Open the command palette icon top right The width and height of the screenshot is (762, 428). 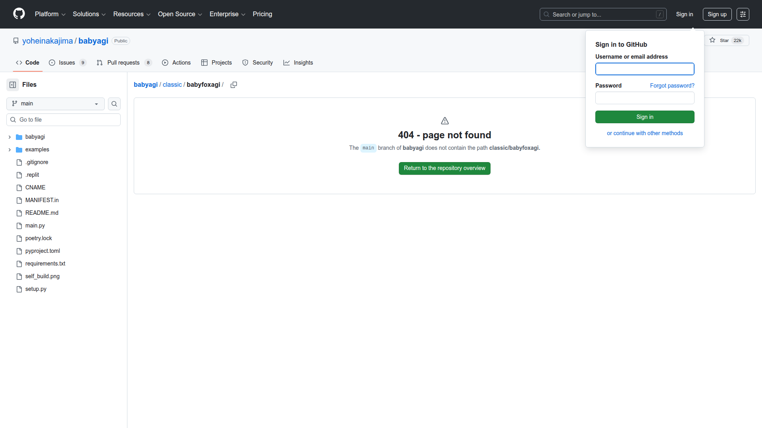(x=743, y=14)
